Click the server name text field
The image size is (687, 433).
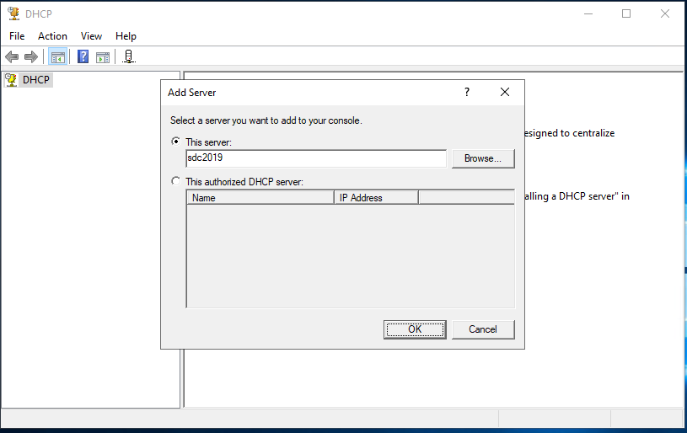pyautogui.click(x=315, y=158)
